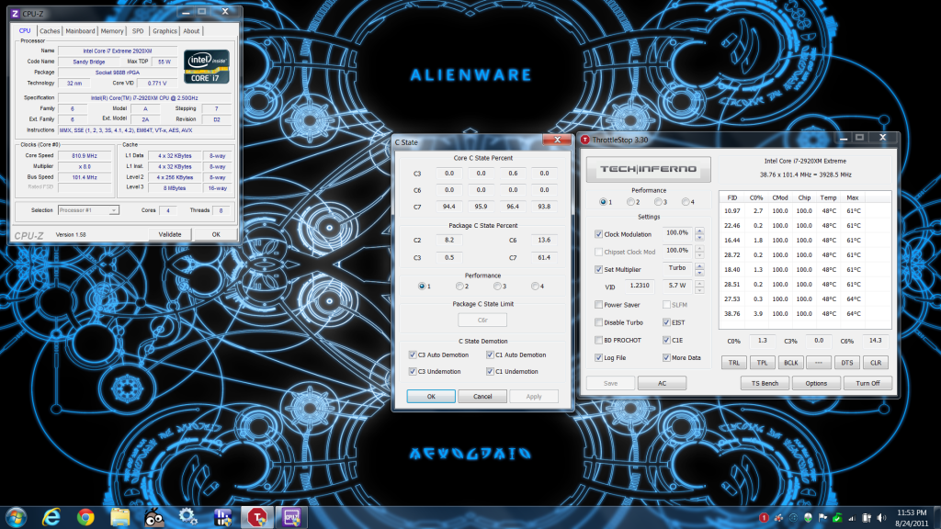The image size is (941, 529).
Task: Toggle C1 Undemotion checkbox
Action: [490, 371]
